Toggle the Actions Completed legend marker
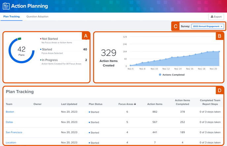Viewport: 227px width, 146px height. click(x=160, y=75)
